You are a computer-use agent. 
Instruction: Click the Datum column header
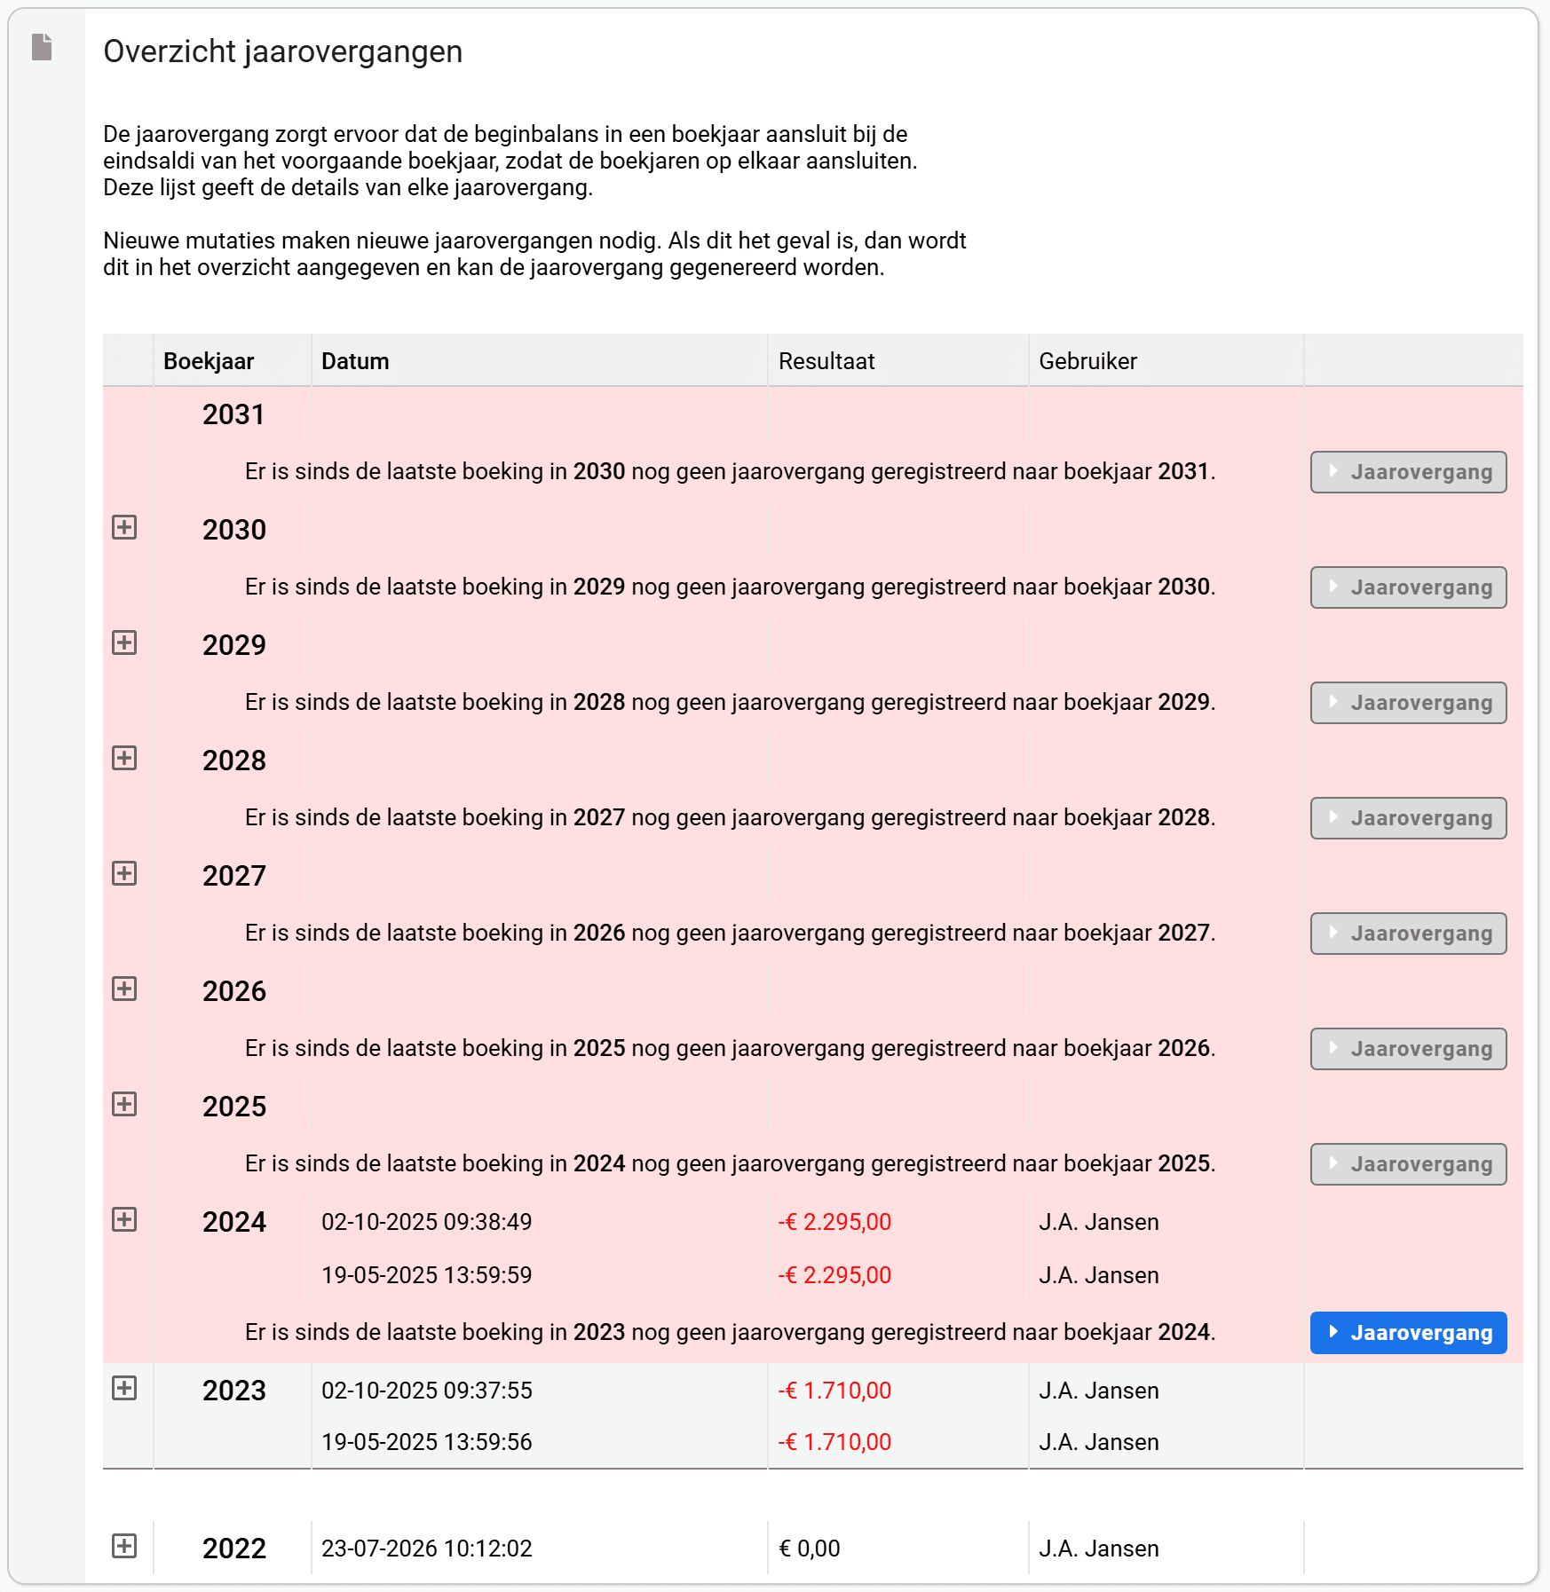[540, 361]
